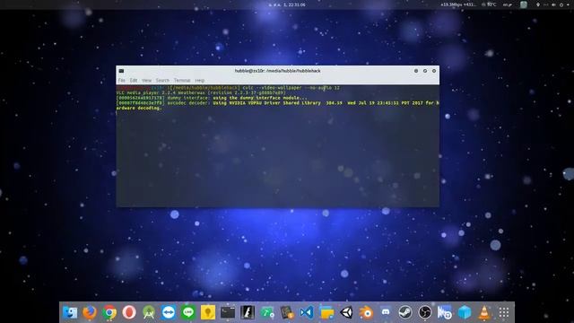Open the green dock app with a seven

[267, 312]
